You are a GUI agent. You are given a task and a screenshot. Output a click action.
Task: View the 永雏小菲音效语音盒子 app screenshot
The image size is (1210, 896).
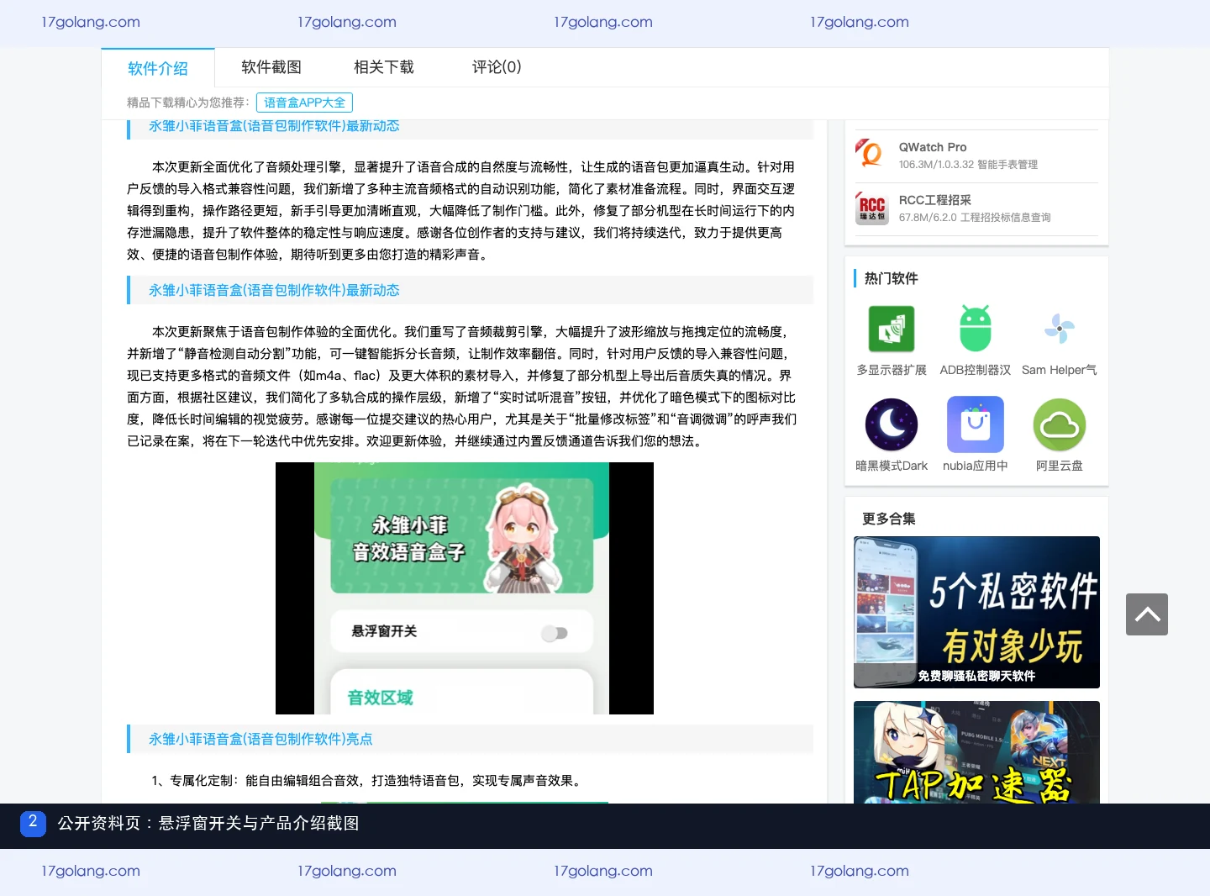tap(465, 588)
